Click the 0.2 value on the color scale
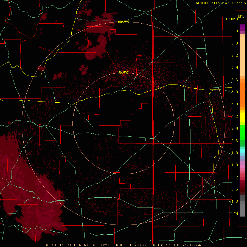The image size is (247, 247). (x=235, y=177)
